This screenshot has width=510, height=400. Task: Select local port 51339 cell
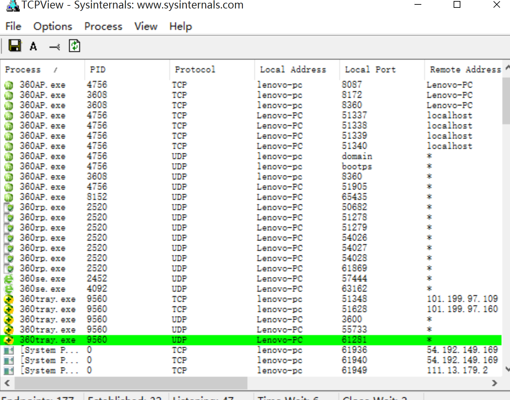click(354, 136)
